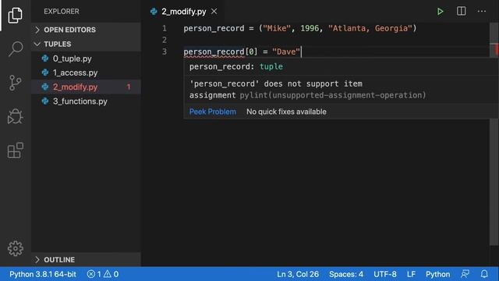Screen dimensions: 499x281
Task: Select Python language mode in status bar
Action: pos(437,274)
